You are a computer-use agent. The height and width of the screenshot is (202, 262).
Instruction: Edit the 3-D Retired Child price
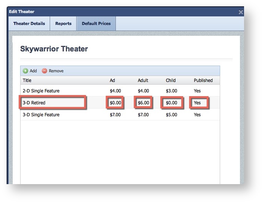(172, 103)
